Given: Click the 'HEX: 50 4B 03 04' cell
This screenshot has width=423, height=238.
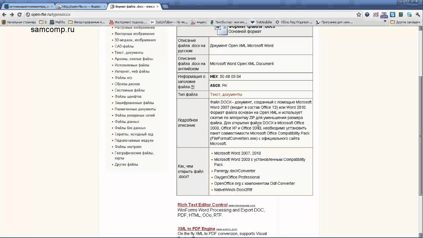Looking at the screenshot, I should (261, 77).
